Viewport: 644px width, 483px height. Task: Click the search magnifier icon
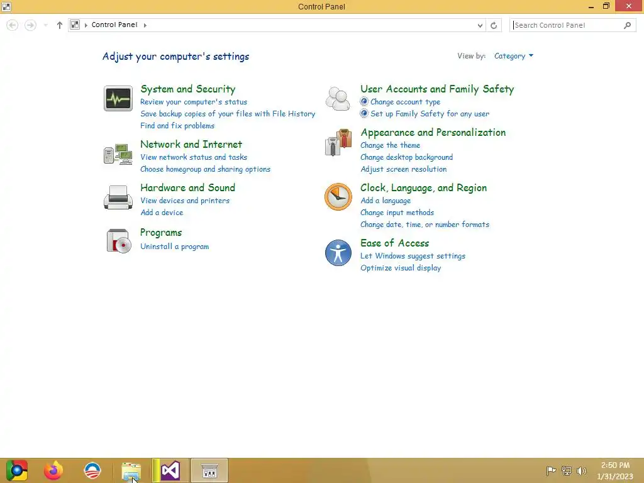[x=627, y=25]
